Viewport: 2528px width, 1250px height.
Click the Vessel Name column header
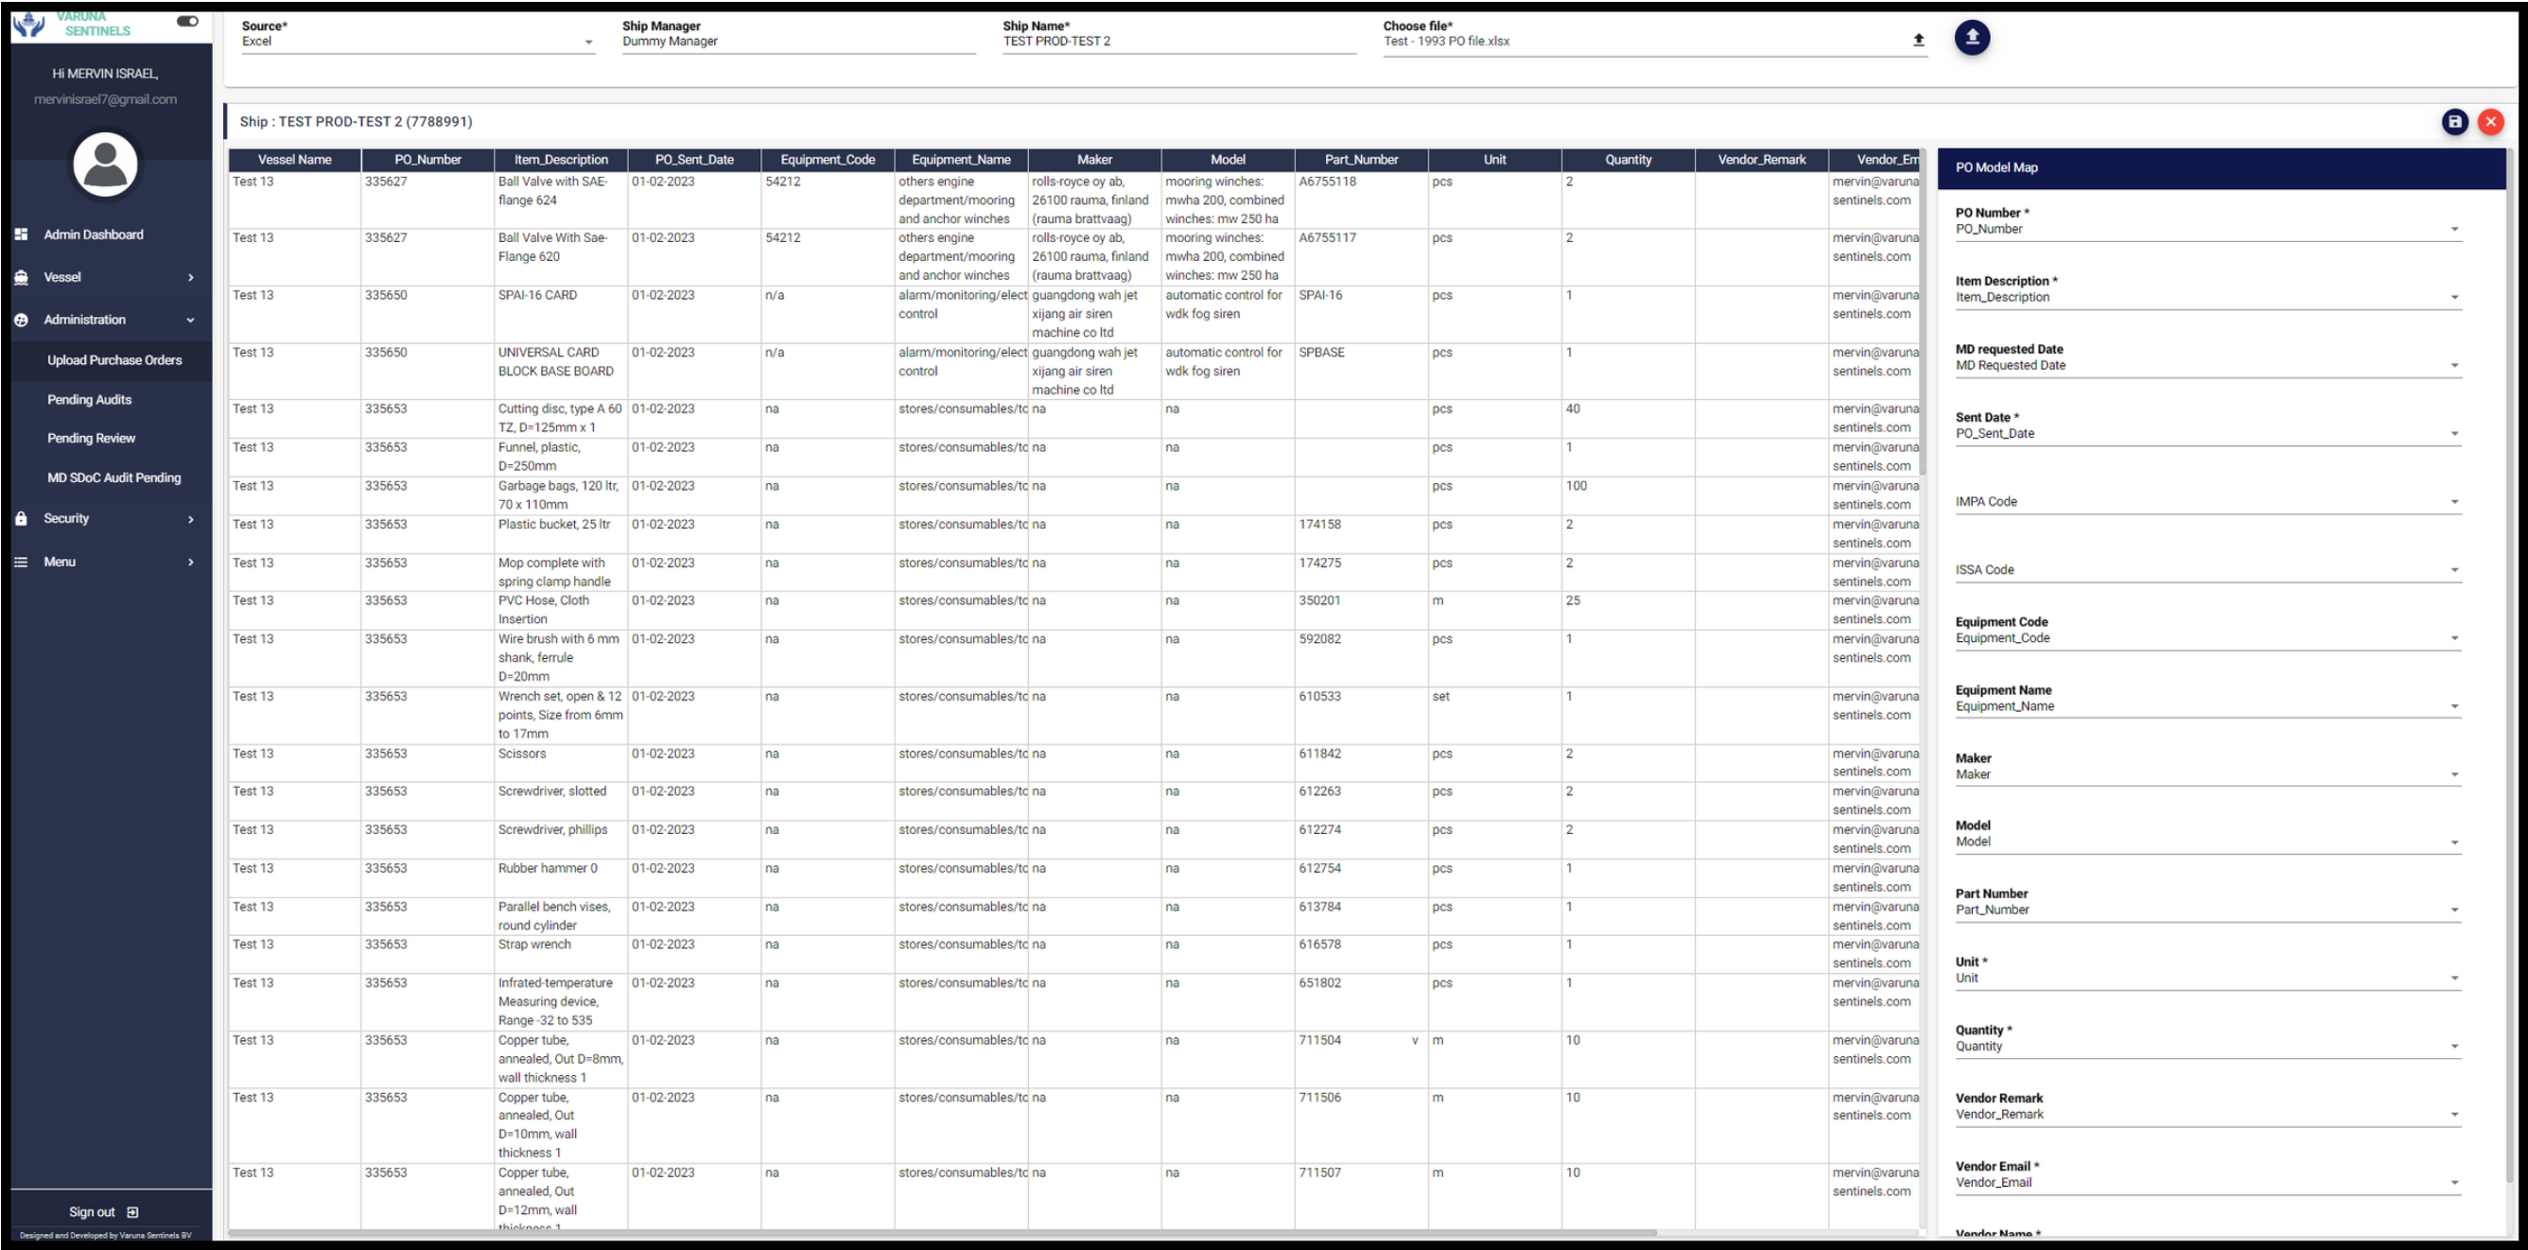point(294,160)
